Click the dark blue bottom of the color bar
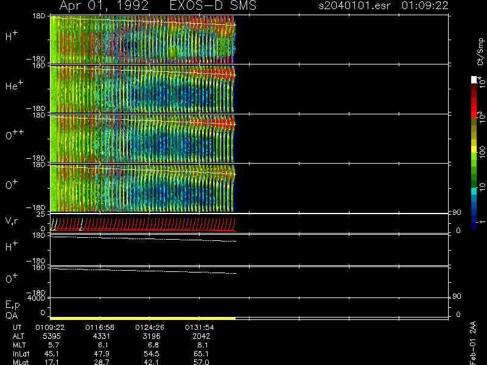The width and height of the screenshot is (487, 365). point(474,225)
